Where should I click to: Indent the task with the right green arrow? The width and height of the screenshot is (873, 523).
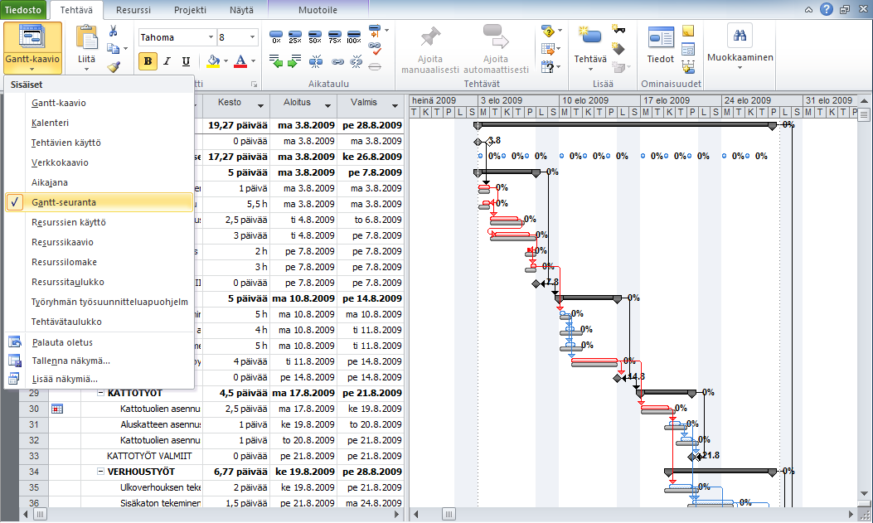tap(294, 61)
